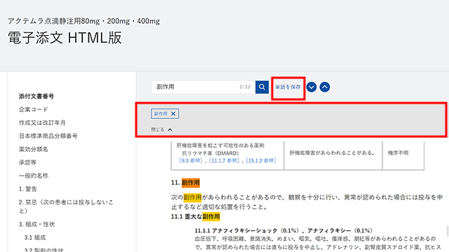Image resolution: width=449 pixels, height=252 pixels.
Task: Navigate to 薬効分類名 section
Action: 33,149
